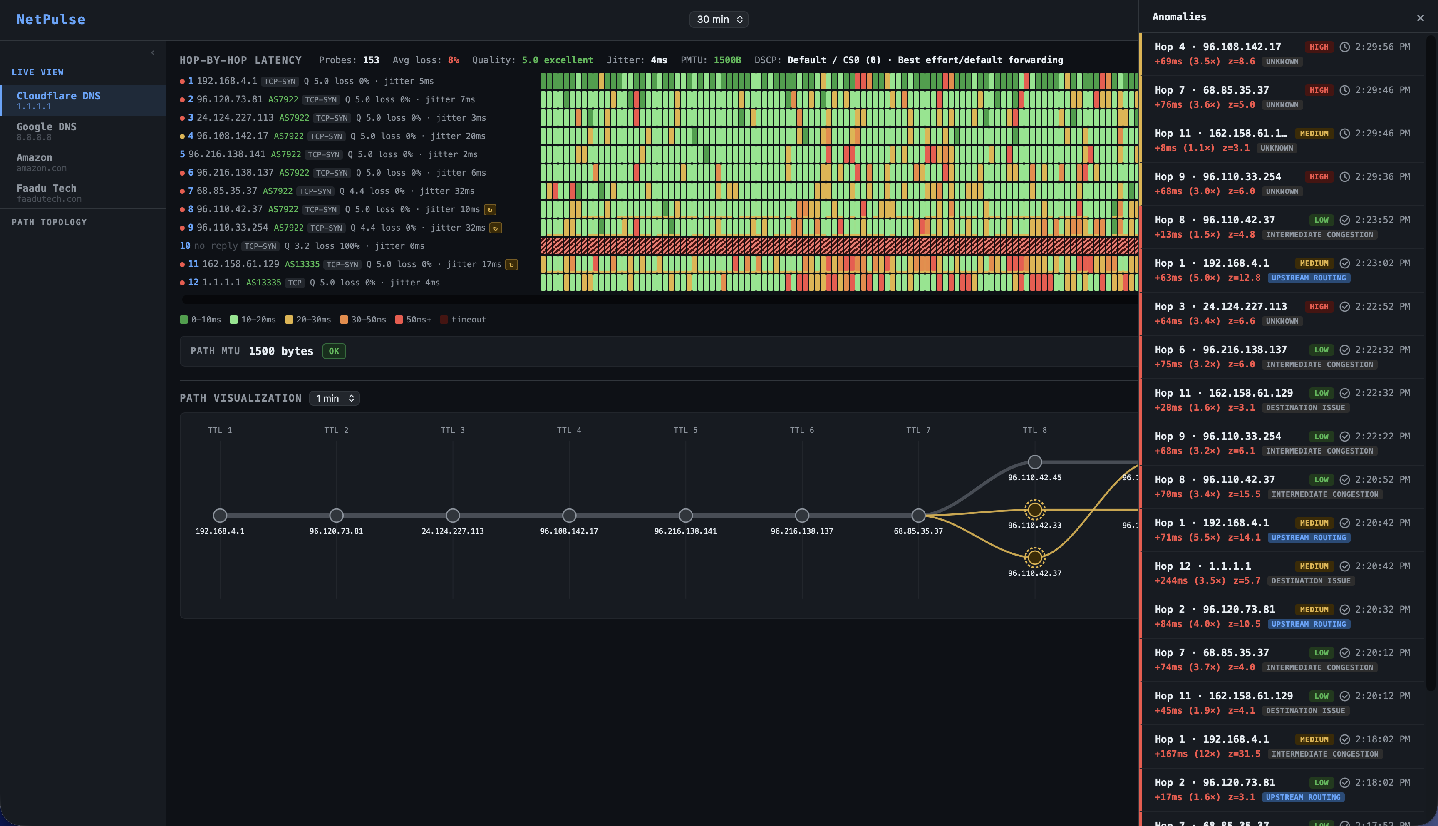Click the status dot for hop 12
The width and height of the screenshot is (1438, 826).
point(182,283)
